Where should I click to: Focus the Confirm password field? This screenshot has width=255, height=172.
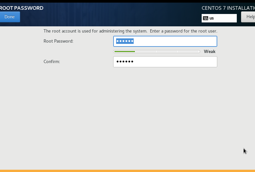165,62
